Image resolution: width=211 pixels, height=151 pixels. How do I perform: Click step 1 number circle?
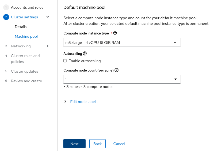[x=6, y=7]
